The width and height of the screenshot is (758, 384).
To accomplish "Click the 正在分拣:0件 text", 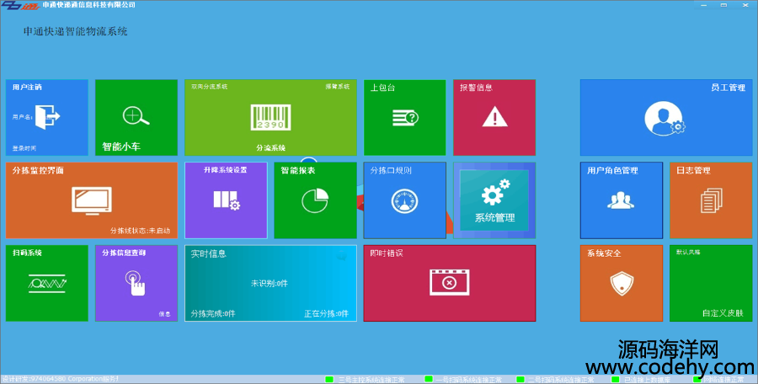I will pos(326,313).
